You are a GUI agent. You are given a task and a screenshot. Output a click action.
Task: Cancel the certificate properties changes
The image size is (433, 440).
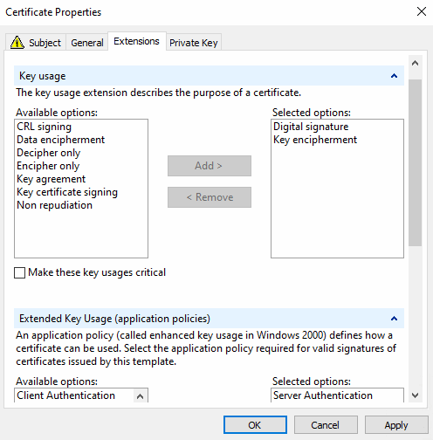click(x=326, y=425)
